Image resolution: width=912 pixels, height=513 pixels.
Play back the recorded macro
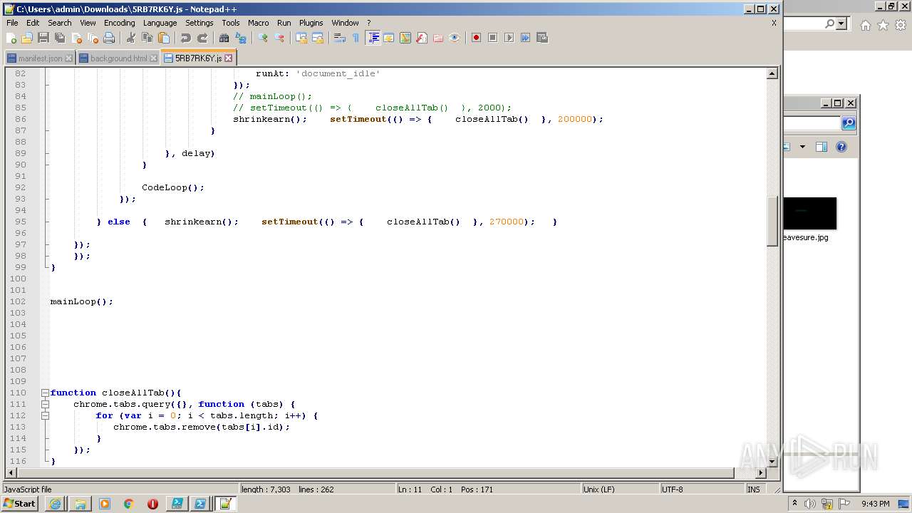coord(509,38)
